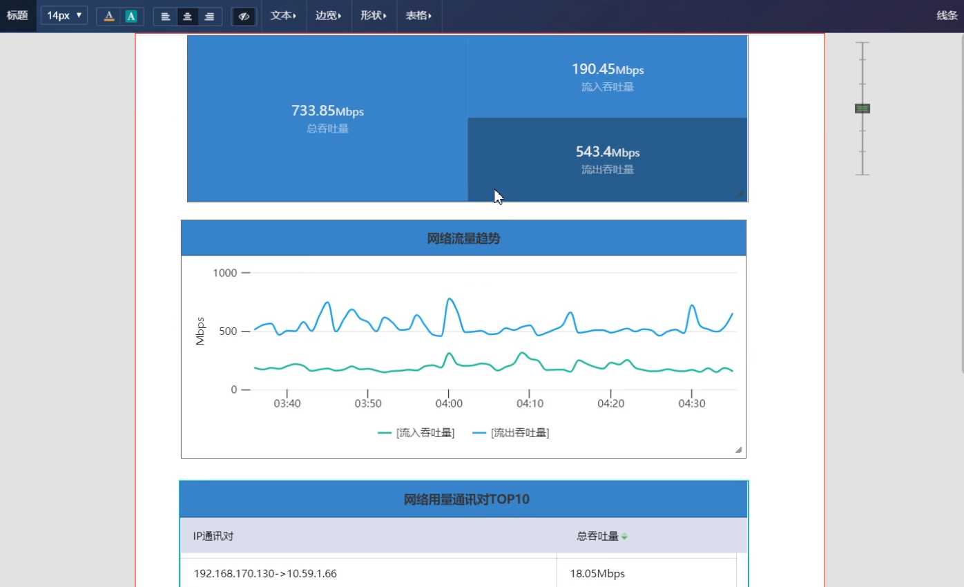Choose the text background color icon
This screenshot has width=964, height=587.
131,16
